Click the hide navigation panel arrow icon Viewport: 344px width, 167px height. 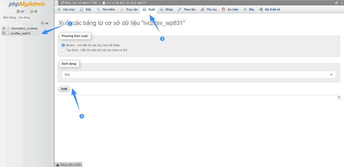coord(56,3)
